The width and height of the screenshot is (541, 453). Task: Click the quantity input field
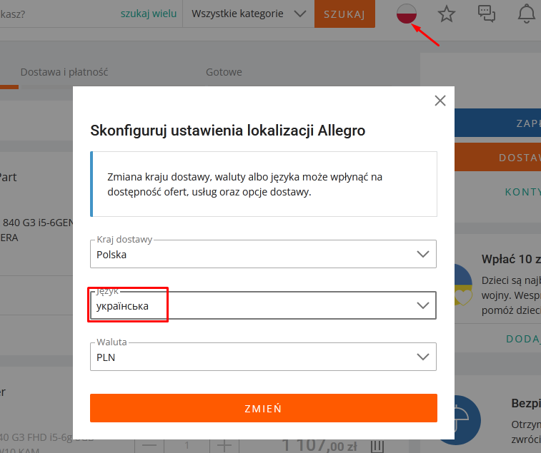coord(187,446)
